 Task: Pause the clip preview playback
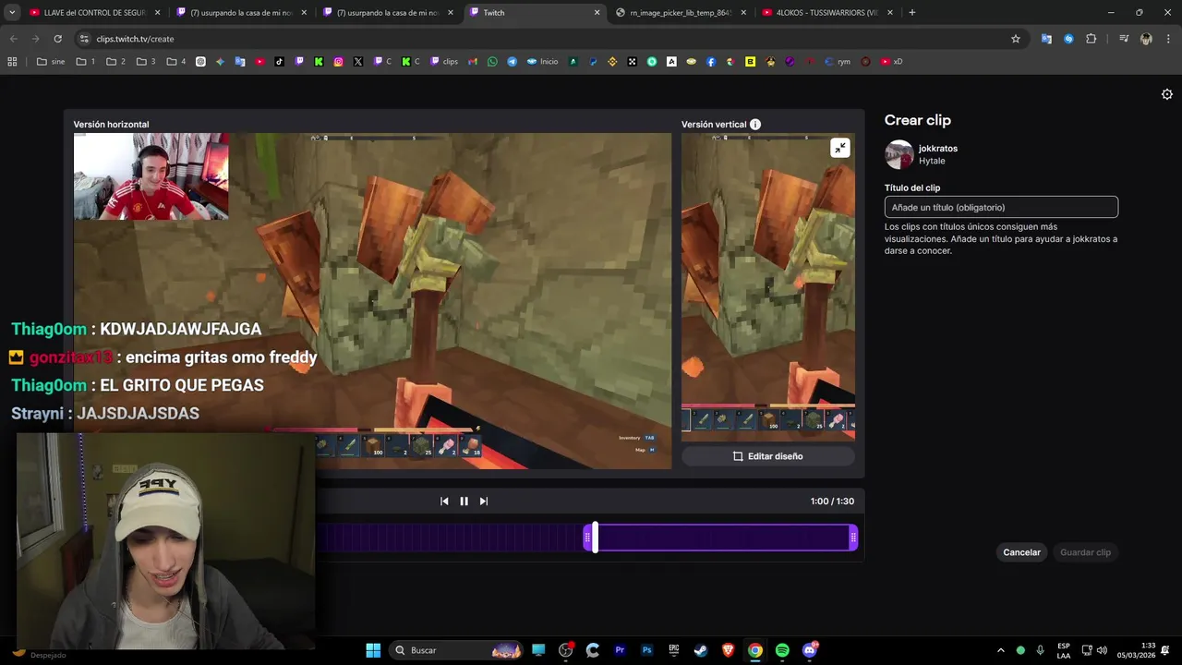point(464,502)
